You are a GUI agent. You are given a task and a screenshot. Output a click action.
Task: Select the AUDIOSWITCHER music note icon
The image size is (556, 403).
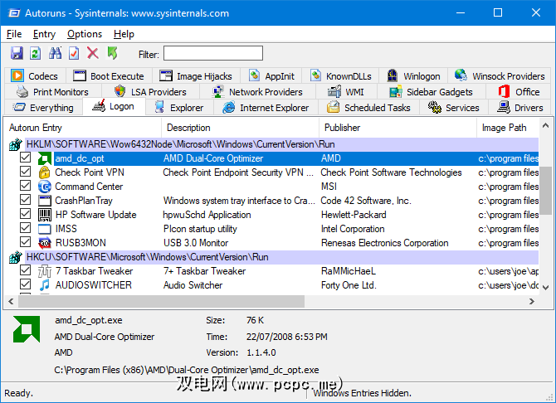coord(45,285)
